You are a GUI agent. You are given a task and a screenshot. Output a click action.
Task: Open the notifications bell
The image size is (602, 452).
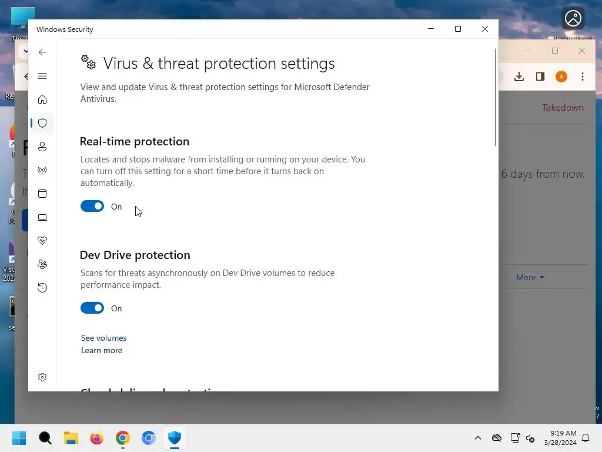[x=586, y=438]
